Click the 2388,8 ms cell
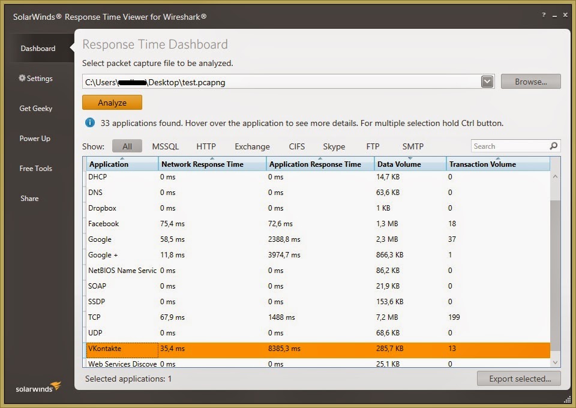The image size is (576, 408). click(284, 239)
